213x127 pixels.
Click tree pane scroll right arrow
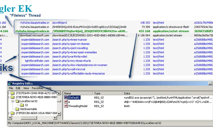pos(55,118)
